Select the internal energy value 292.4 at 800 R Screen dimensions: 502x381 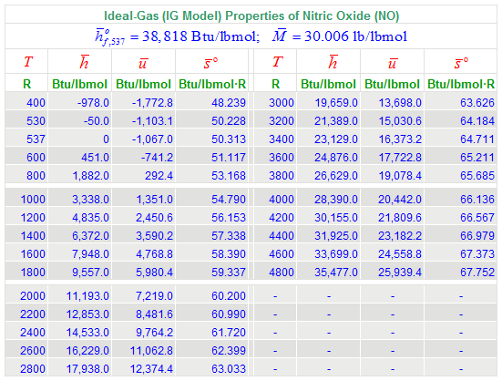(159, 176)
